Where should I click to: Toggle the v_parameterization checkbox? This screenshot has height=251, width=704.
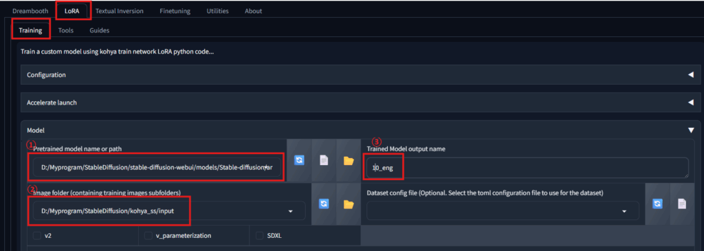(148, 235)
